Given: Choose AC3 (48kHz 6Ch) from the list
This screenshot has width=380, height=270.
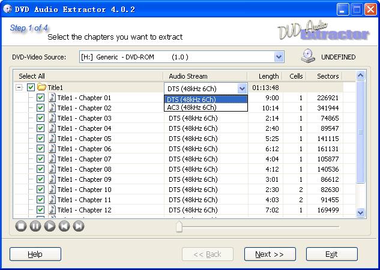Looking at the screenshot, I should pyautogui.click(x=206, y=107).
